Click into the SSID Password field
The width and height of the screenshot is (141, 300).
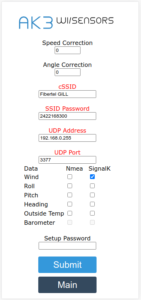tap(67, 116)
